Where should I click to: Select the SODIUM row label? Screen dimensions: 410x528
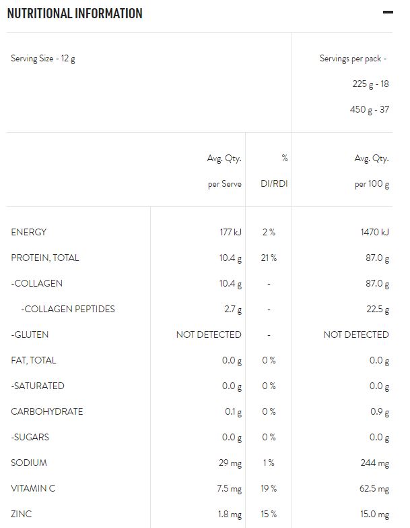pyautogui.click(x=29, y=463)
